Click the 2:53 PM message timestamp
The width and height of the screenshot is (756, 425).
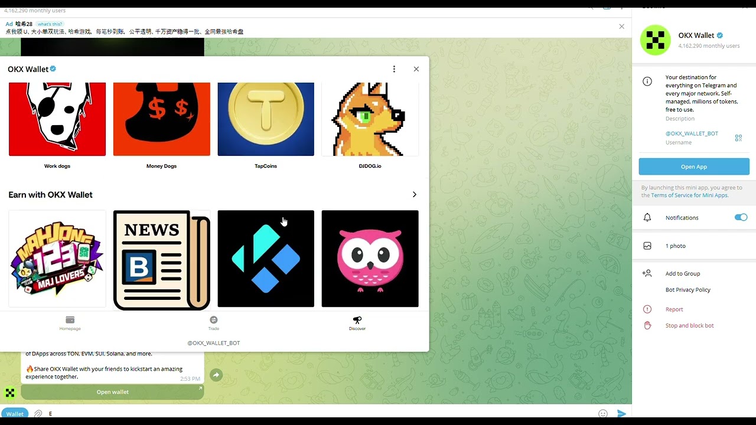coord(190,378)
